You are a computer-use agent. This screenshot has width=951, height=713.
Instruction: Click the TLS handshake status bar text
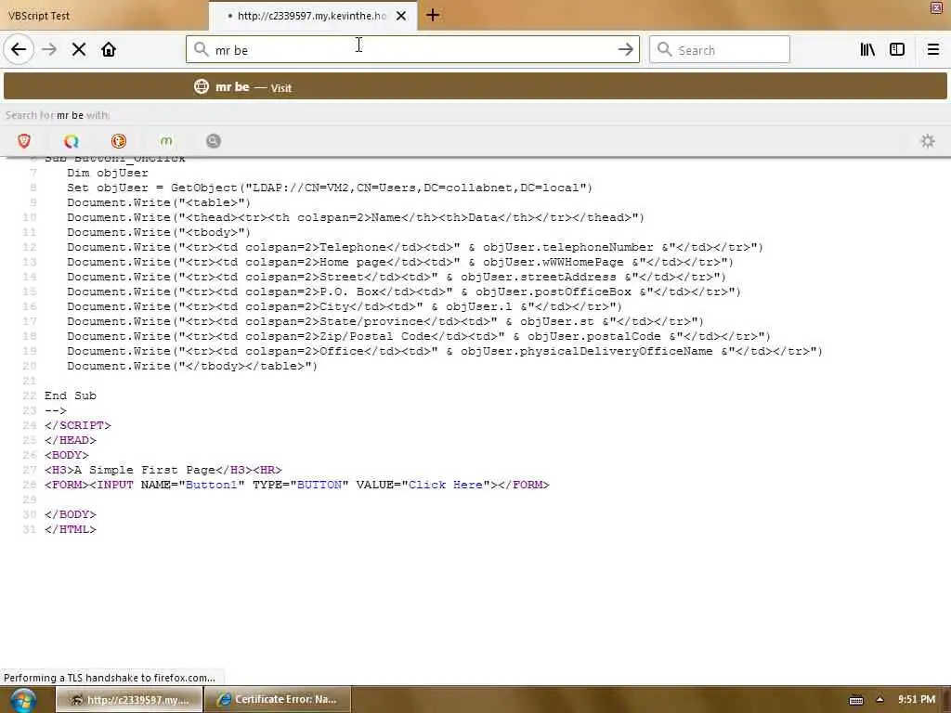click(x=110, y=678)
